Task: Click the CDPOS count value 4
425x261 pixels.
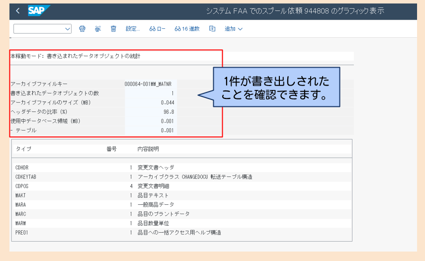Action: pos(131,186)
